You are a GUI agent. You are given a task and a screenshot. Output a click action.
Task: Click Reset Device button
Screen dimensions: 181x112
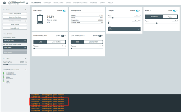15,24
